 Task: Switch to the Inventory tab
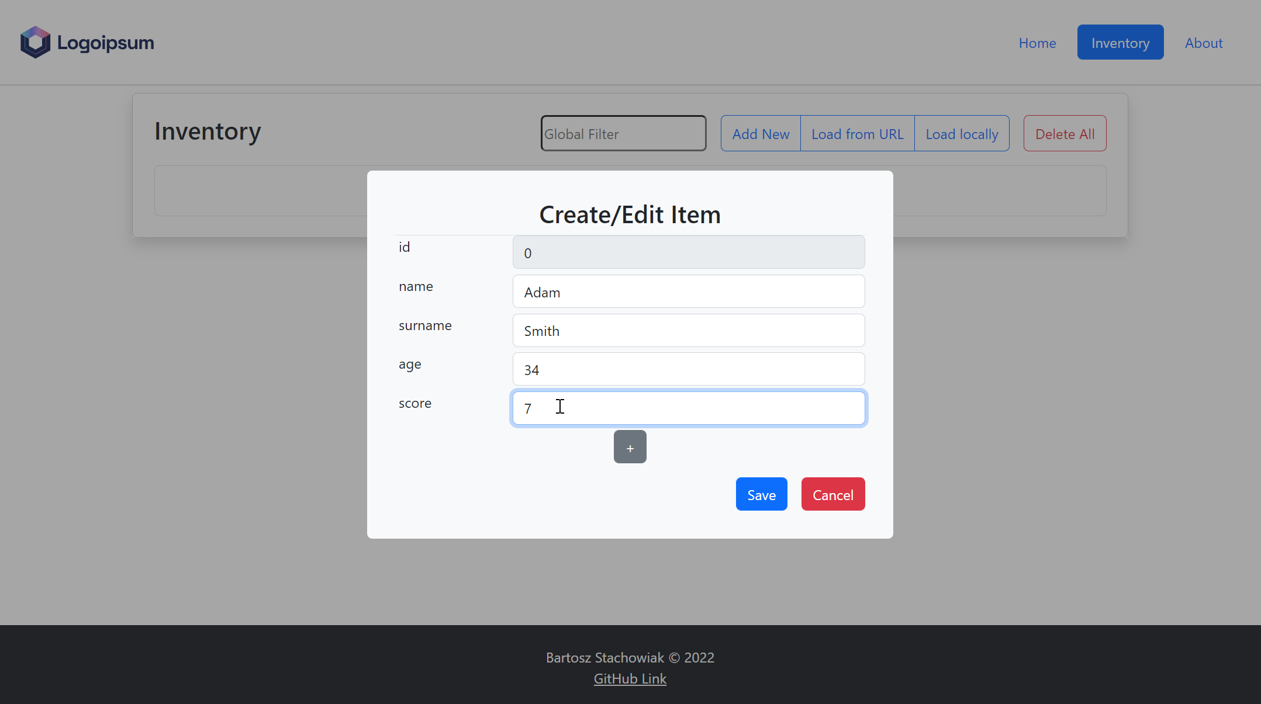1120,42
